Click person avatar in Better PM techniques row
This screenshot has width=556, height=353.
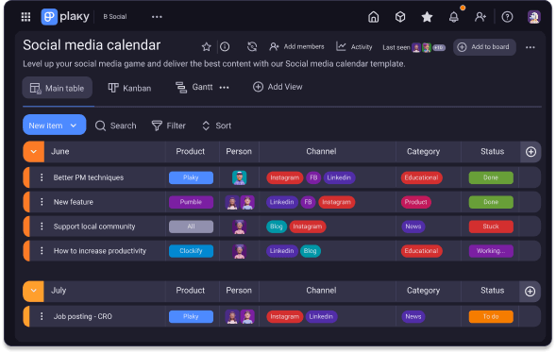tap(240, 177)
